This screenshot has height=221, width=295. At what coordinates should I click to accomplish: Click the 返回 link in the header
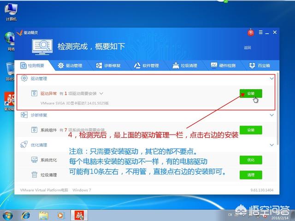(x=248, y=48)
